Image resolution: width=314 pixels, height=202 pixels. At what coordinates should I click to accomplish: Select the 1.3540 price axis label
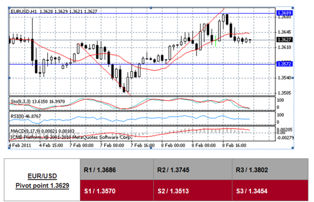click(284, 78)
